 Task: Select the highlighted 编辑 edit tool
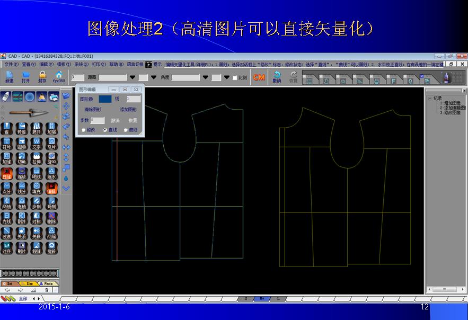51,189
